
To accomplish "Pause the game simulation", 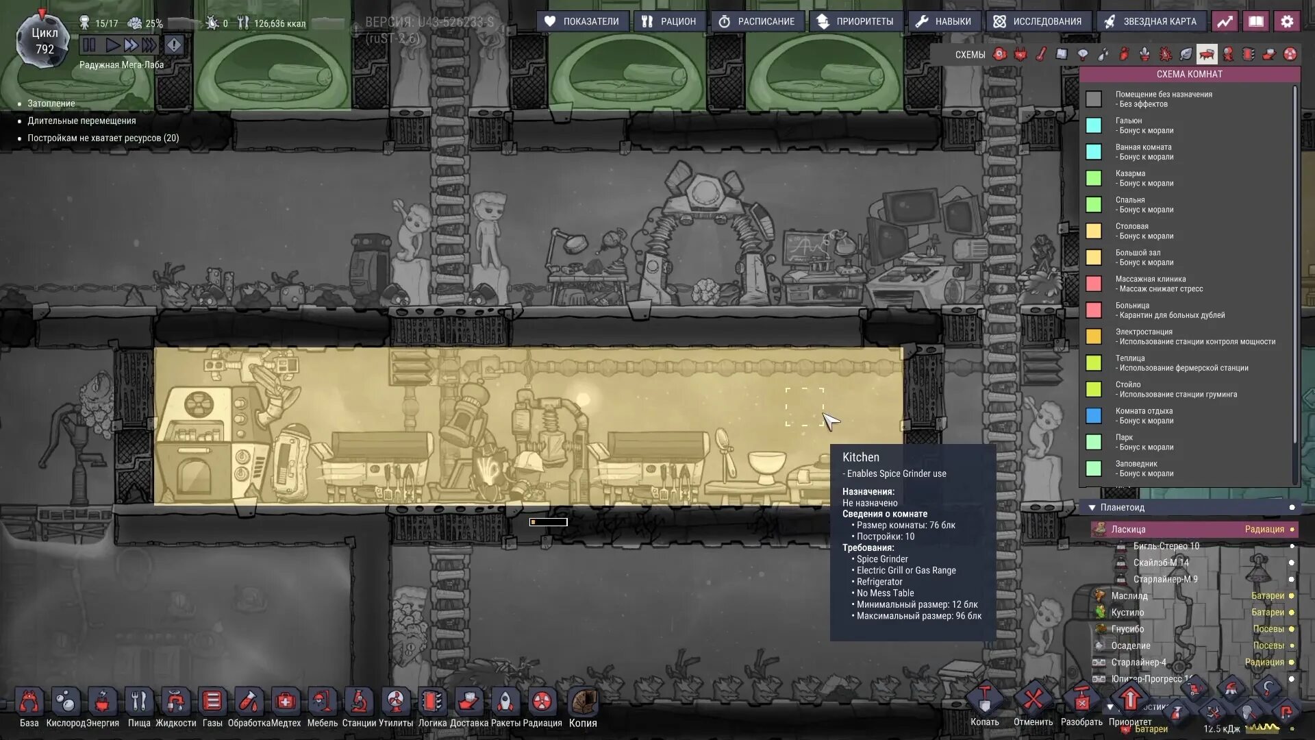I will [x=90, y=45].
